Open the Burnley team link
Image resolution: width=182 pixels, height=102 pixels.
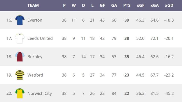(x=35, y=57)
